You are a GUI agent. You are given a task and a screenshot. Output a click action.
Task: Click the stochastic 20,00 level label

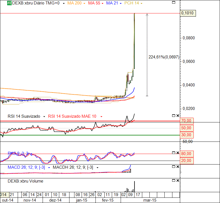click(x=187, y=161)
